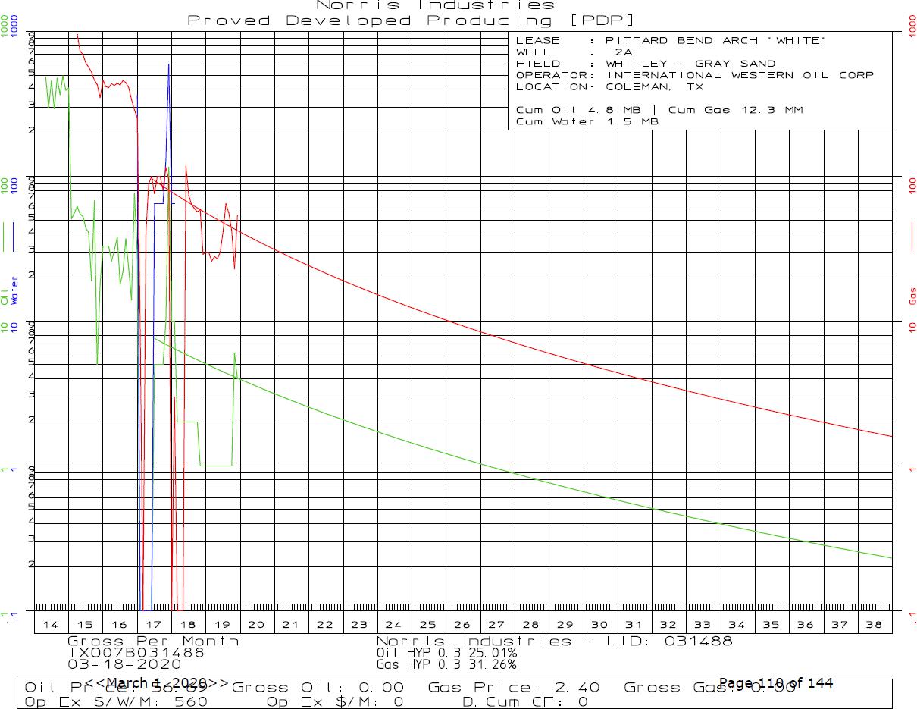This screenshot has height=709, width=917.
Task: Click the Proved Developed Producing [PDP] title
Action: pyautogui.click(x=412, y=20)
